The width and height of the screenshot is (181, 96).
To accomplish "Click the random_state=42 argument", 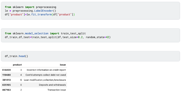I will click(97, 37).
